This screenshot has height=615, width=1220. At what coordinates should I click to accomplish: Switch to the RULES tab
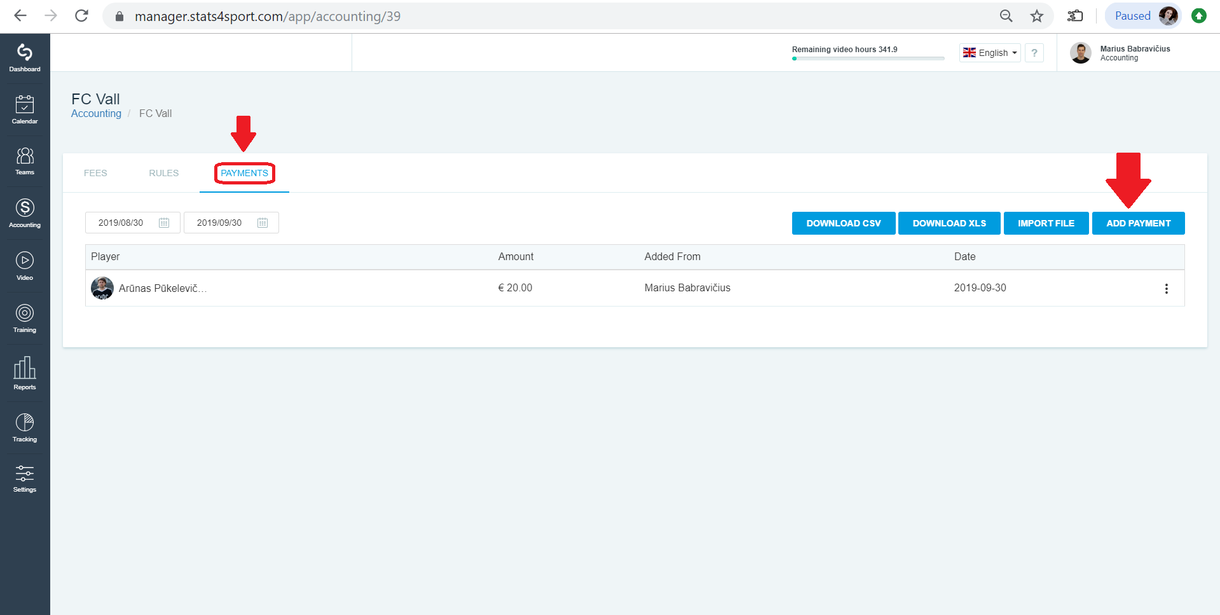(x=164, y=173)
